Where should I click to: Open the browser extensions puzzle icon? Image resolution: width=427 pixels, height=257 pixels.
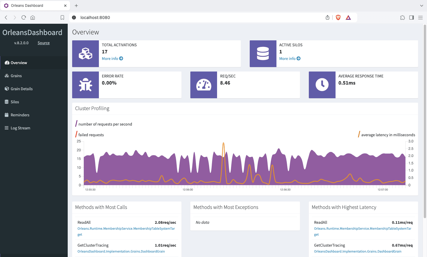click(x=403, y=18)
